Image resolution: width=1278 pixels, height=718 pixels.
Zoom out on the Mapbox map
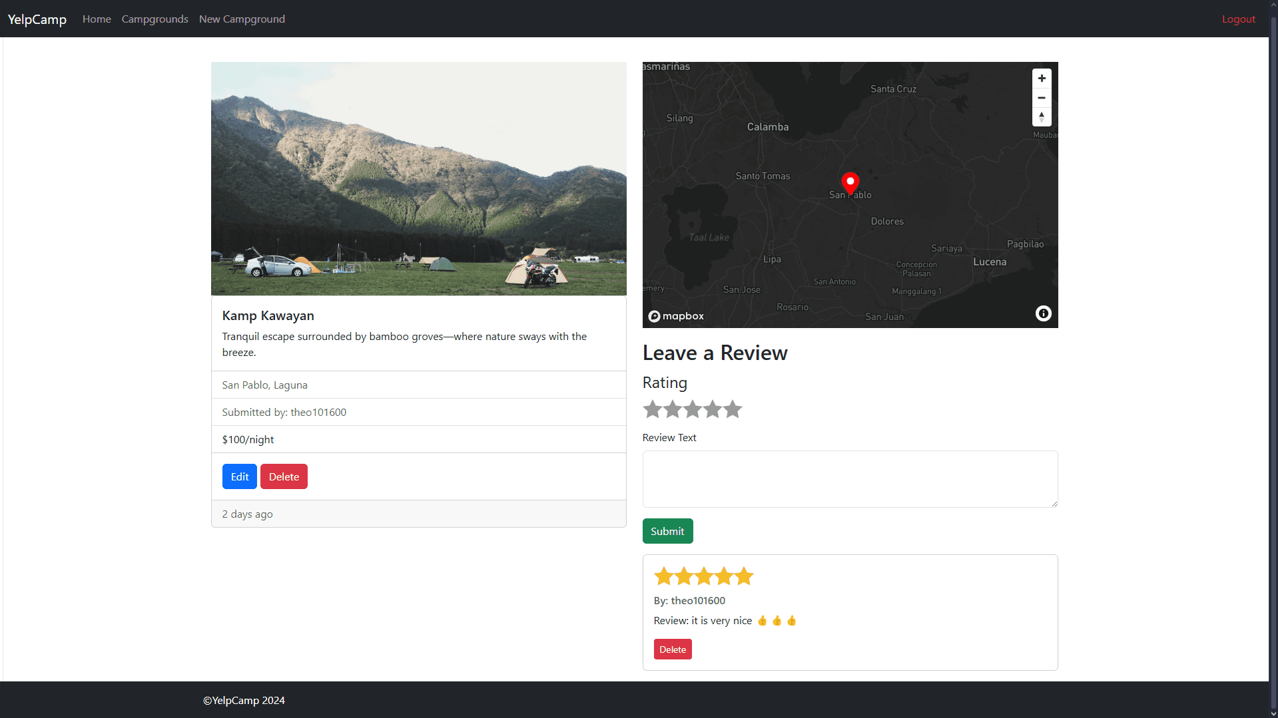coord(1041,97)
